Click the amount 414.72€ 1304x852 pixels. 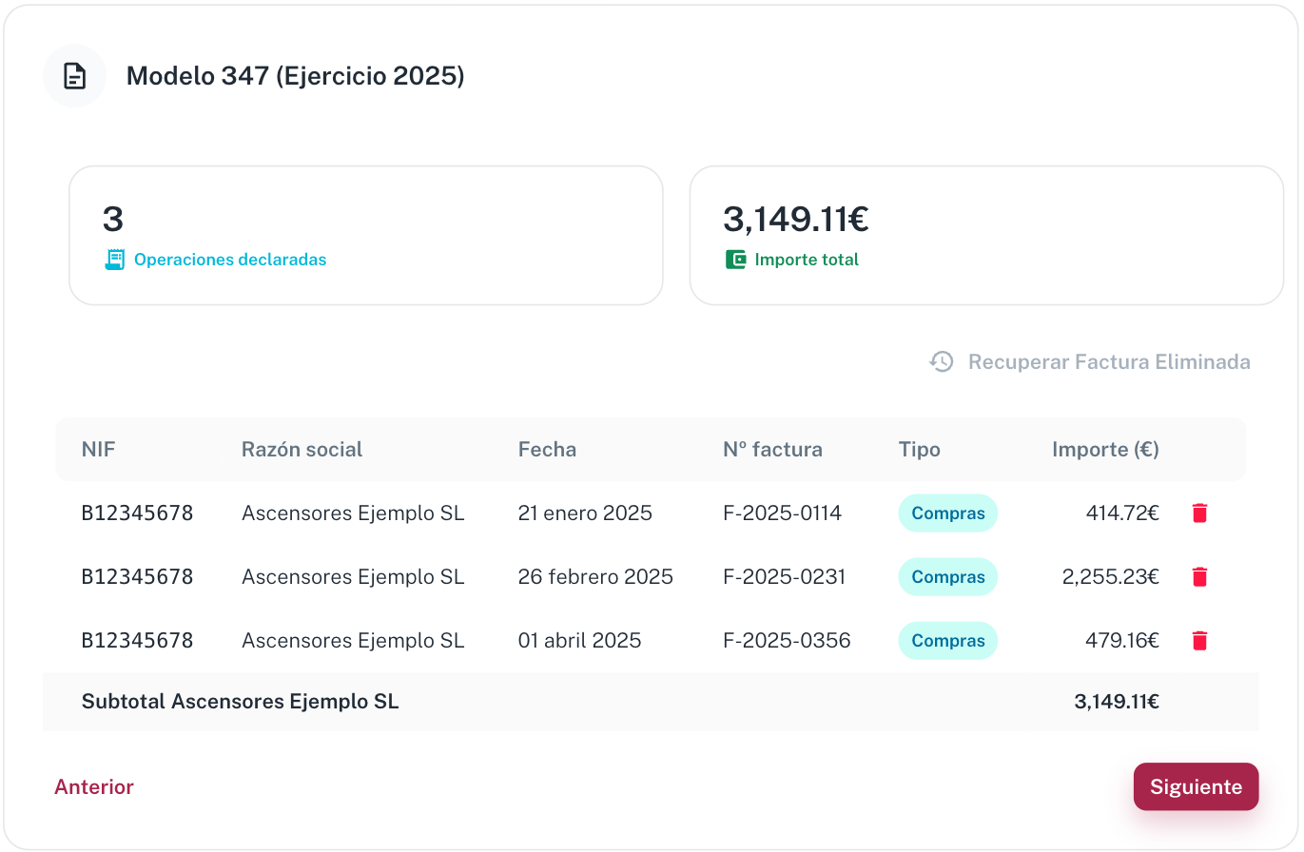(x=1122, y=513)
